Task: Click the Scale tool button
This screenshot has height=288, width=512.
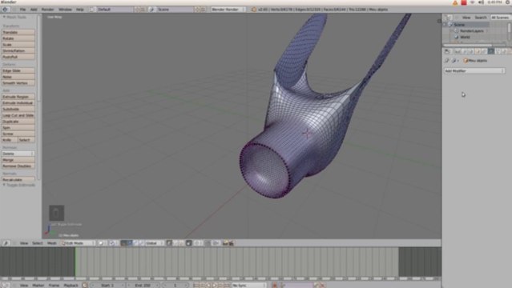Action: (18, 44)
